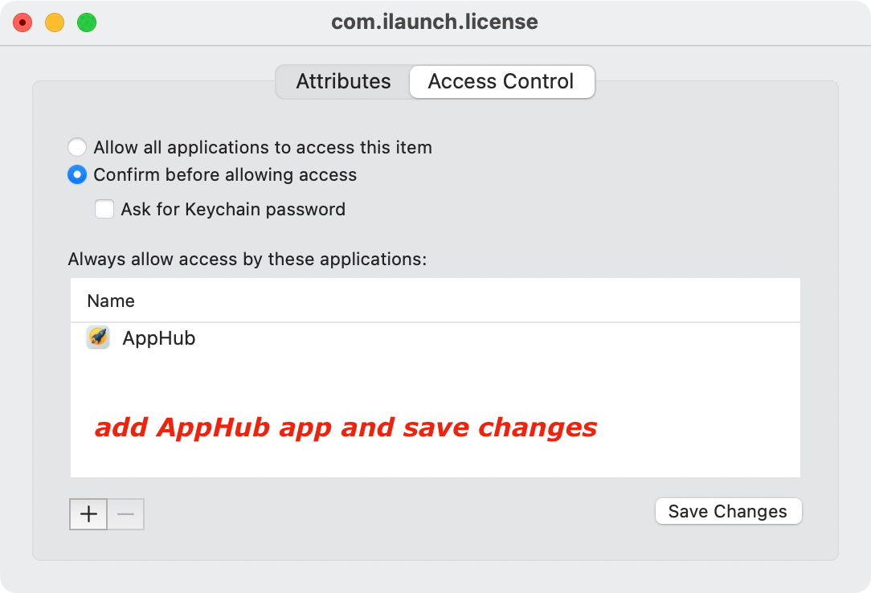Click the window title com.ilaunch.license
The width and height of the screenshot is (871, 593).
435,22
